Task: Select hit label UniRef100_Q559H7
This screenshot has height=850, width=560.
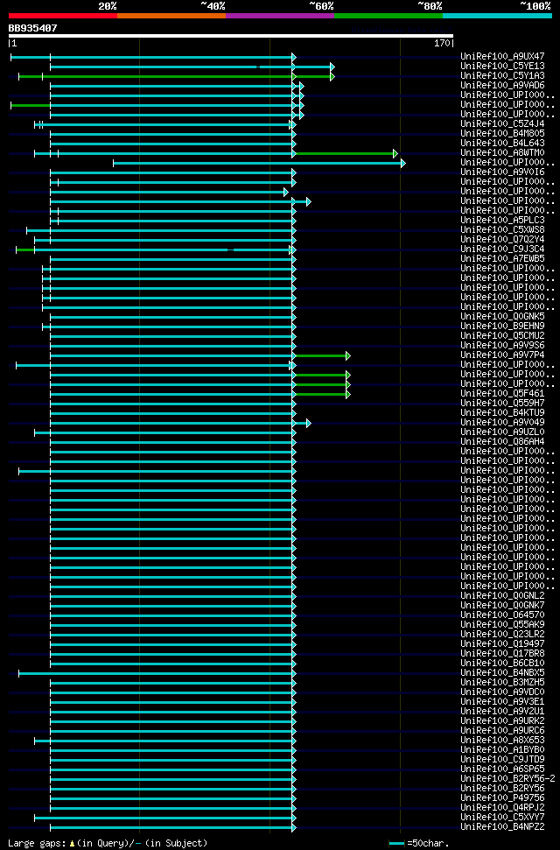Action: [x=502, y=403]
